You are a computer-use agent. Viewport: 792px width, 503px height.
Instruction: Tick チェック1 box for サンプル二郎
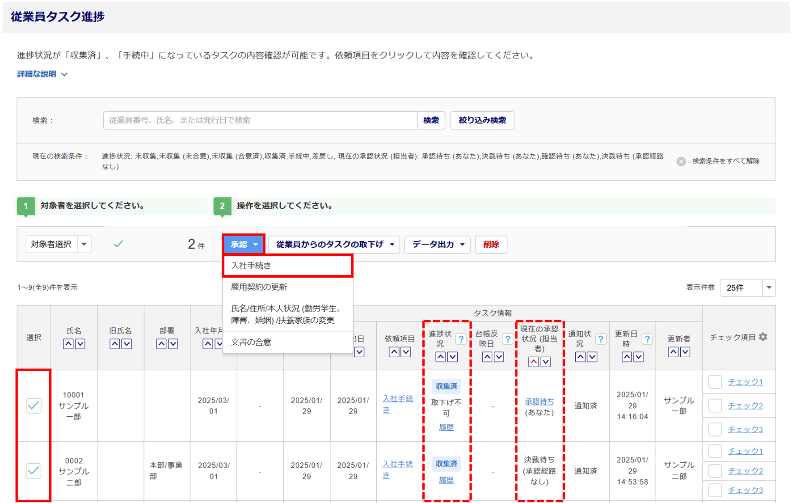click(715, 451)
